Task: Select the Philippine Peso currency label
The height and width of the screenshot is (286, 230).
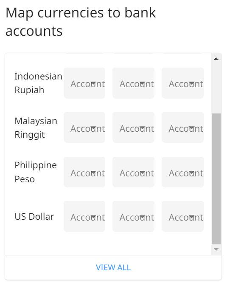Action: (36, 172)
